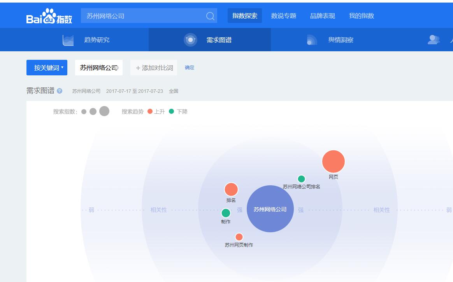Remove the 苏州网络公司 keyword using its delete icon
The image size is (453, 282).
[117, 68]
